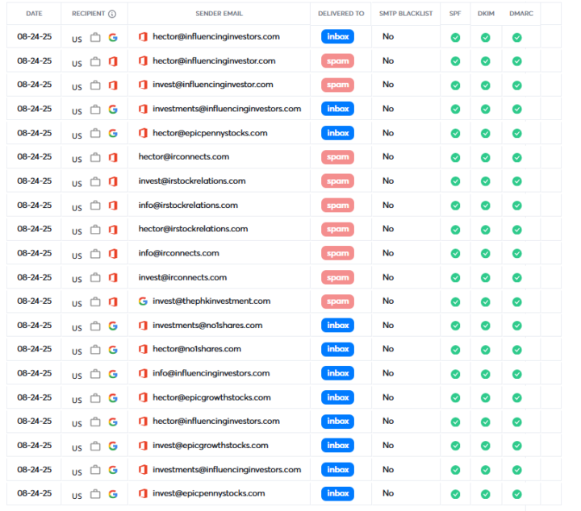This screenshot has height=511, width=581.
Task: Select sender hector@influencinginvestor.com
Action: [x=214, y=60]
